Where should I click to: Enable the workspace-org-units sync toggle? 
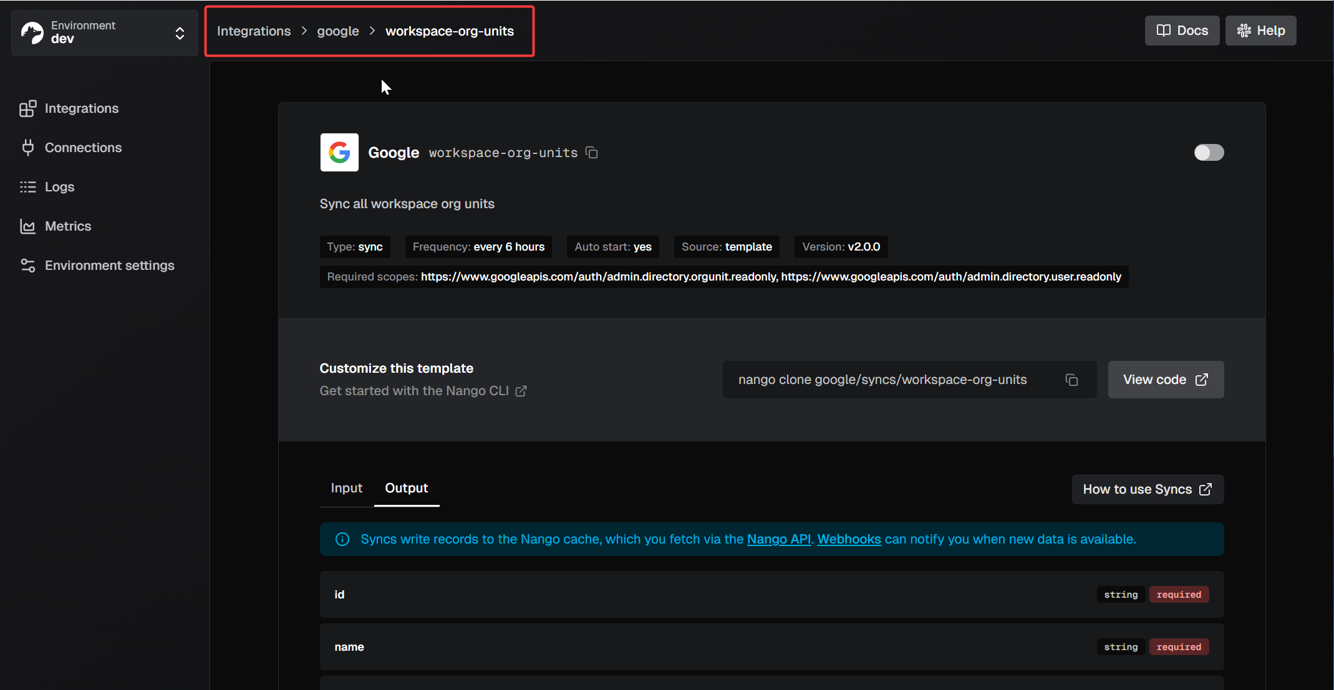coord(1209,152)
